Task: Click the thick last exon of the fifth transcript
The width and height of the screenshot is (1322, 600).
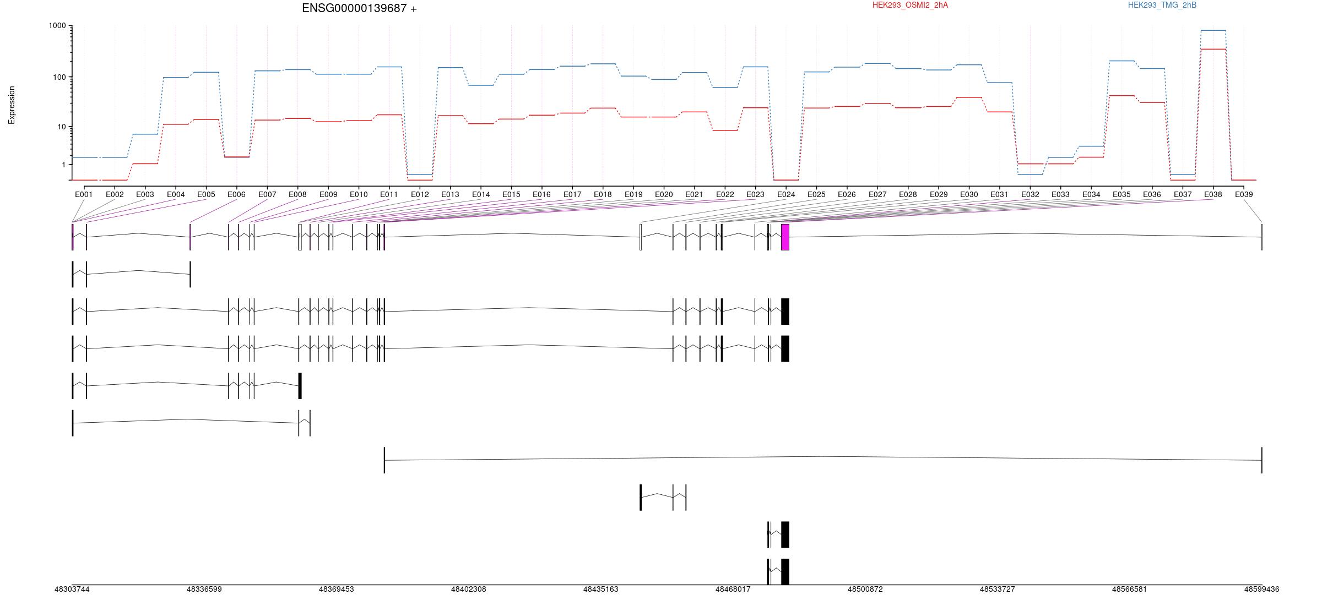Action: point(300,385)
